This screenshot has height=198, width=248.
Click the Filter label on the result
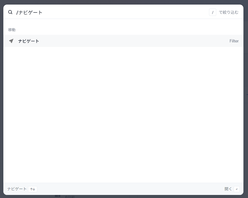pos(234,41)
